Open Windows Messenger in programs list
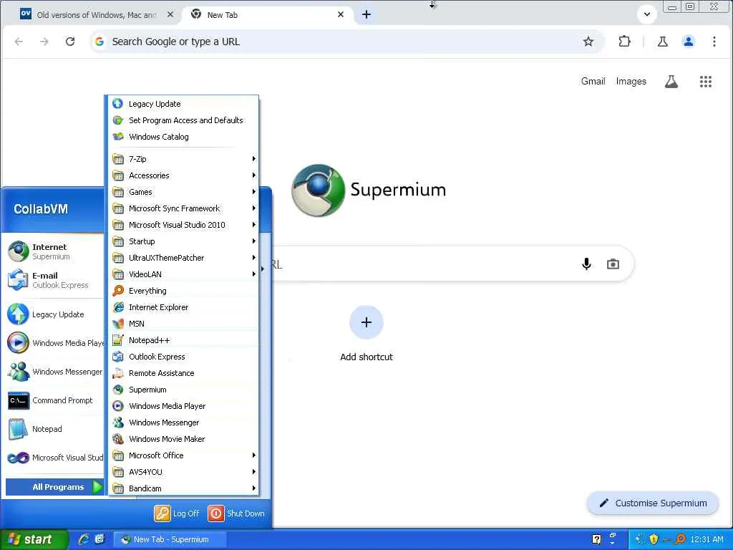The image size is (733, 550). click(x=183, y=423)
